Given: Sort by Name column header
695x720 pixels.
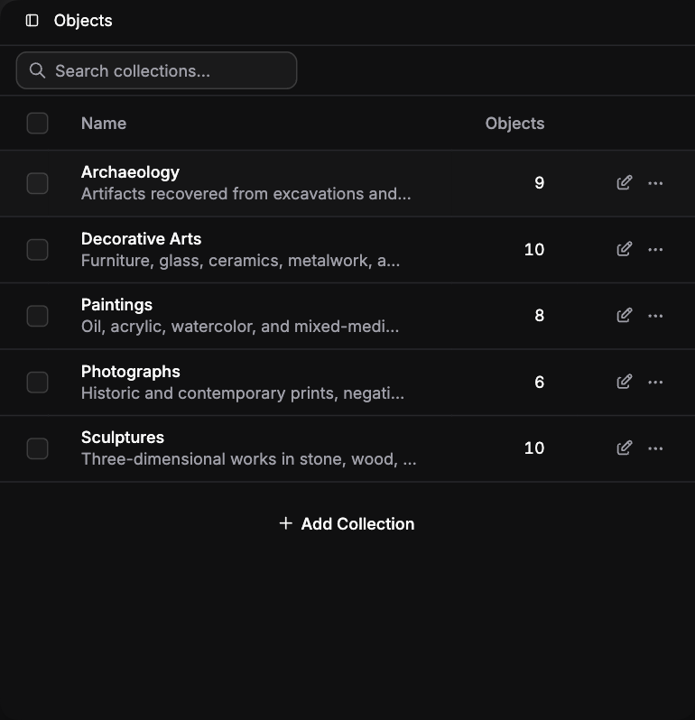Looking at the screenshot, I should click(104, 124).
